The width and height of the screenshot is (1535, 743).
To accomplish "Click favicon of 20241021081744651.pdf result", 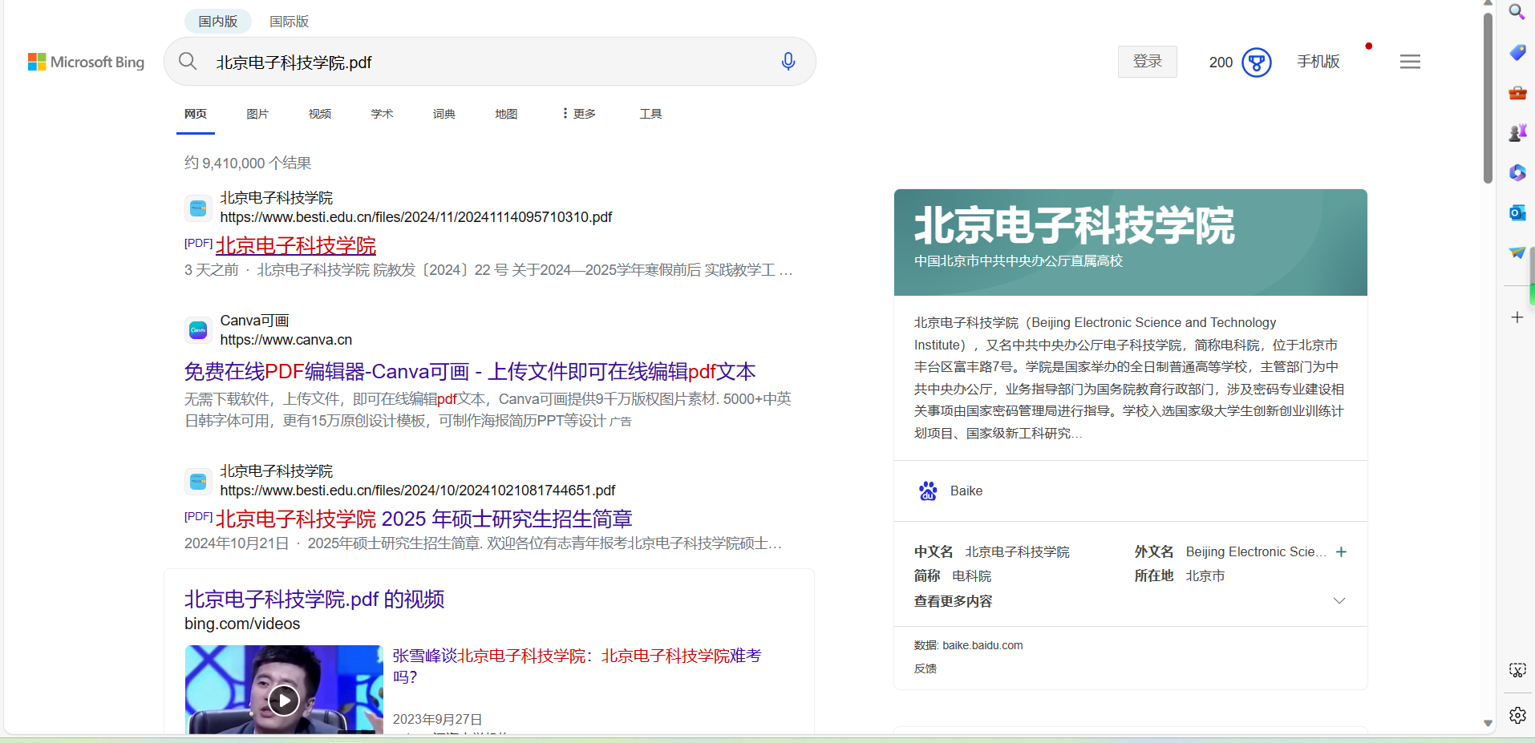I will pos(198,482).
